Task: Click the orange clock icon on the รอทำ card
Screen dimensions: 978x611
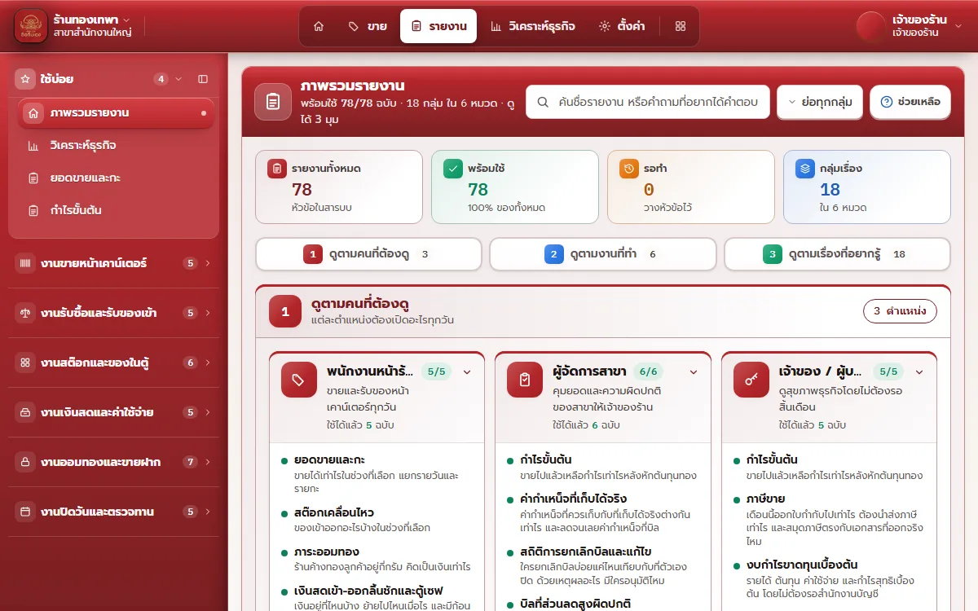Action: pos(628,169)
